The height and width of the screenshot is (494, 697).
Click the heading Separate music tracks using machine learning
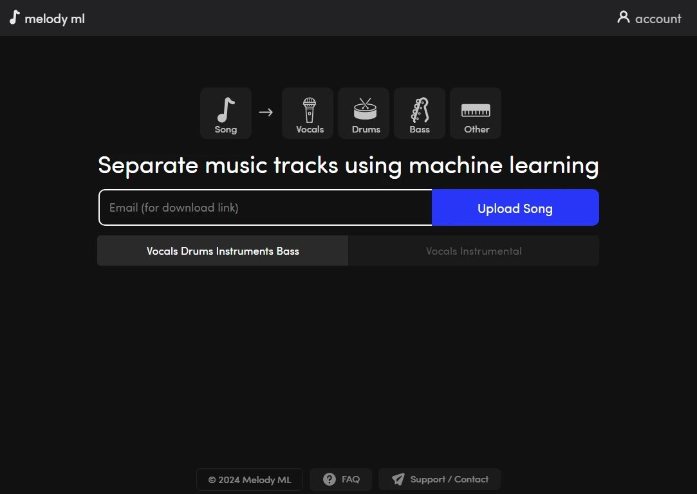click(x=349, y=165)
